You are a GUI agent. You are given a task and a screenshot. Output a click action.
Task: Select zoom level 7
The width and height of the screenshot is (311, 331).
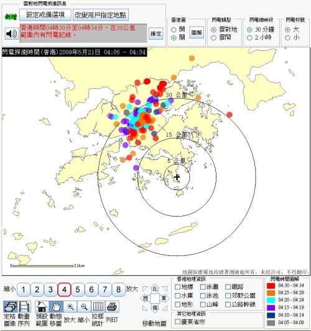tap(105, 289)
